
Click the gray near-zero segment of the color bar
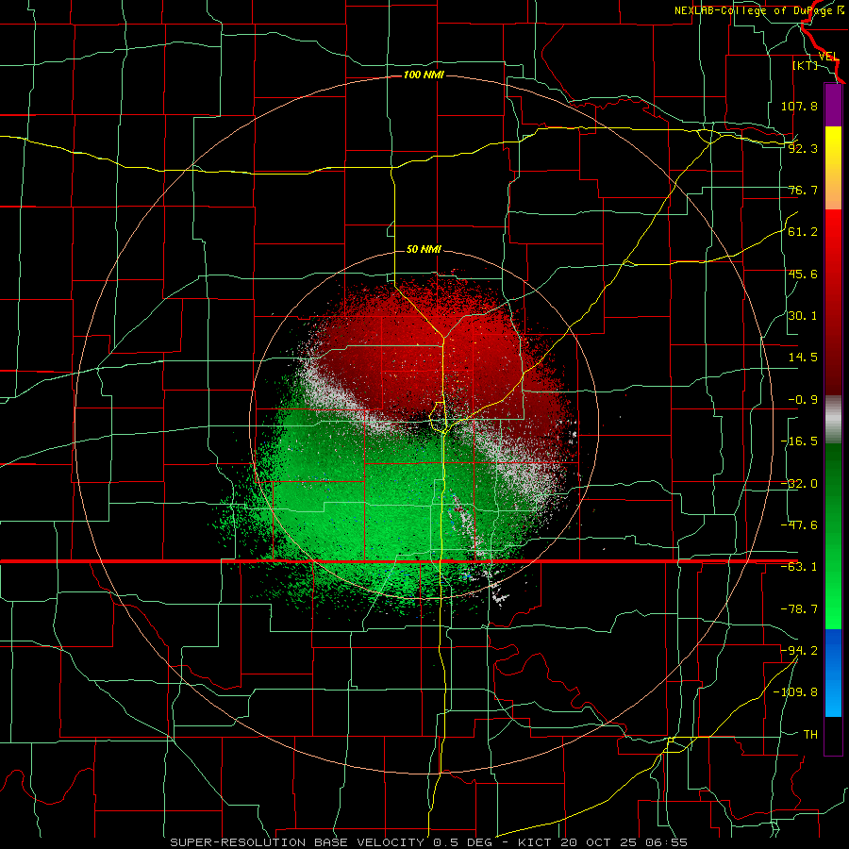tap(833, 420)
